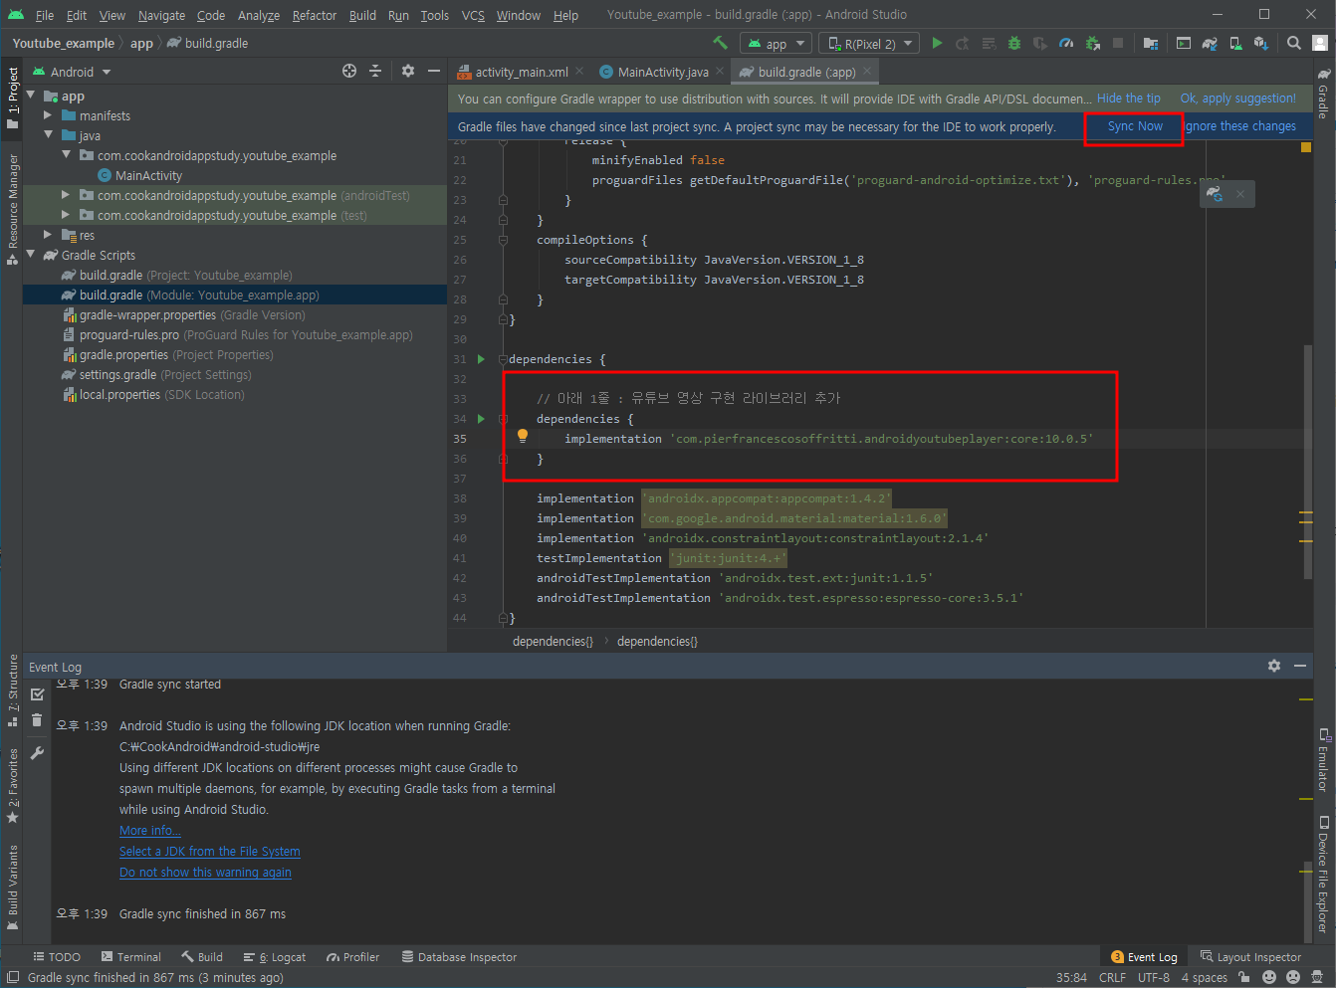This screenshot has height=988, width=1336.
Task: Click the Profile app gauge icon
Action: click(1066, 43)
